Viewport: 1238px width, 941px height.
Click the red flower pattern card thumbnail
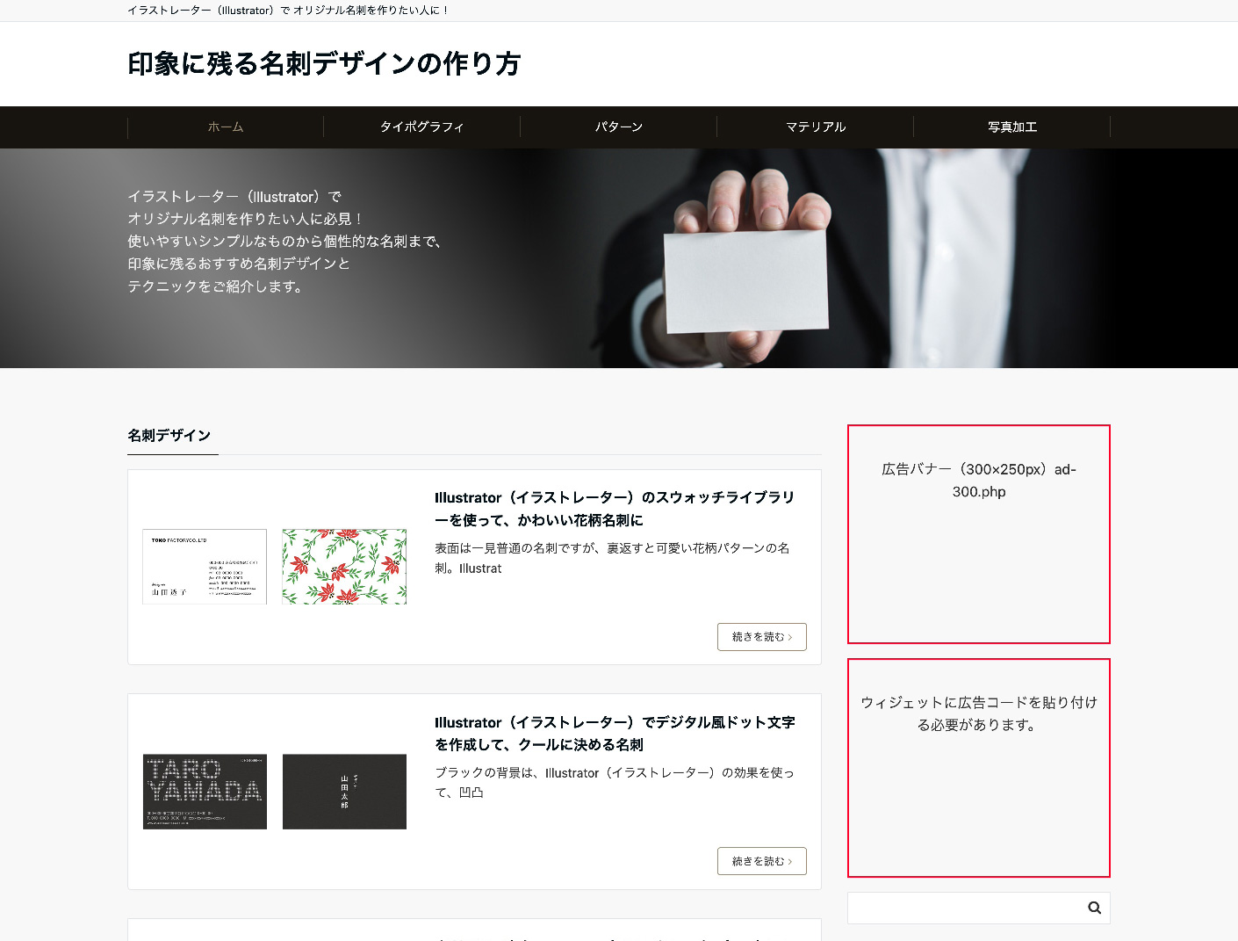pyautogui.click(x=344, y=567)
